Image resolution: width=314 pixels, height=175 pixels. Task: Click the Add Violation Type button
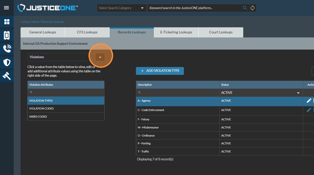coord(160,71)
